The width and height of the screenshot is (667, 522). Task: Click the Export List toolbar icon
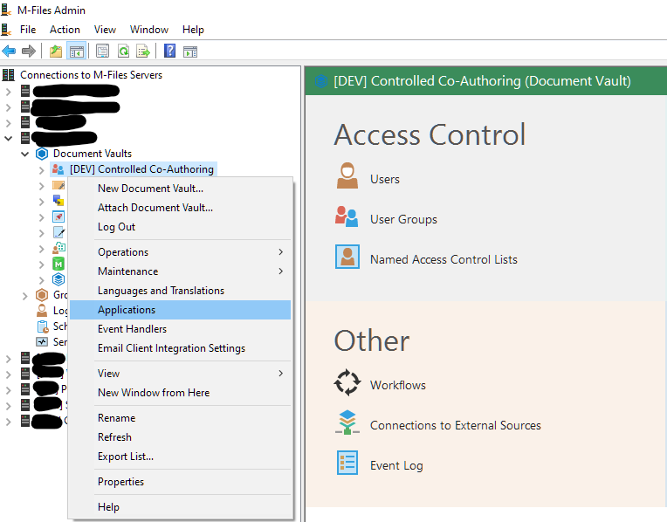143,52
